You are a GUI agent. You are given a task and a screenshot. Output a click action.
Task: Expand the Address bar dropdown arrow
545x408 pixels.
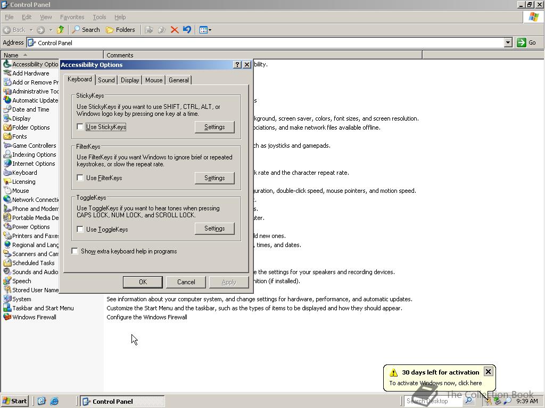(x=508, y=42)
